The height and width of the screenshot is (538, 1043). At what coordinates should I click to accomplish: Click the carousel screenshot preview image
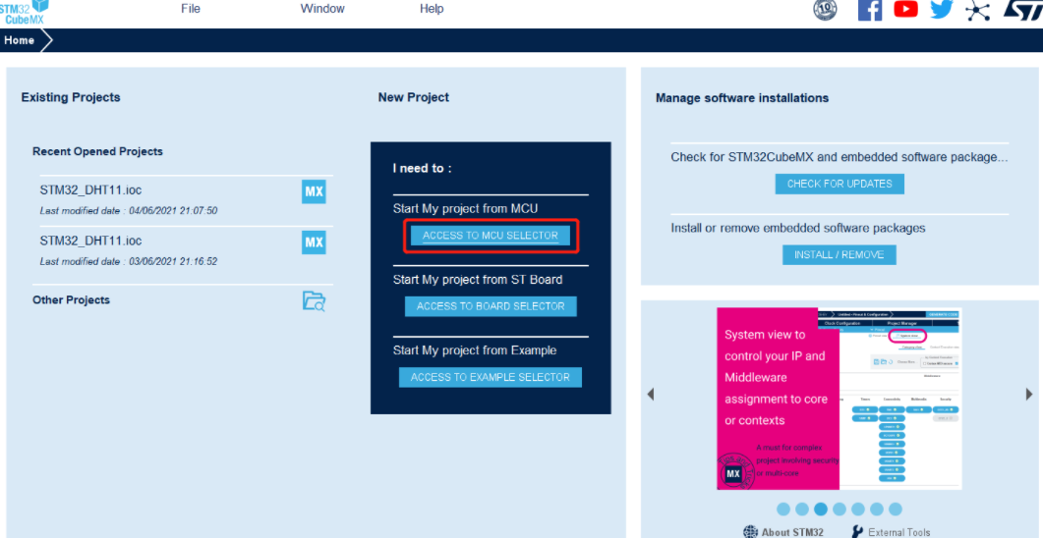(900, 398)
